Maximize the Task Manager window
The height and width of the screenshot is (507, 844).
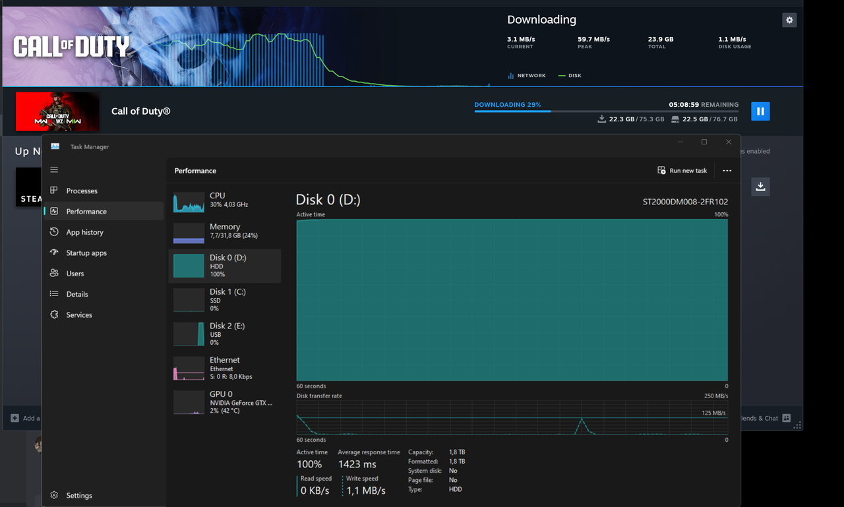[x=704, y=142]
